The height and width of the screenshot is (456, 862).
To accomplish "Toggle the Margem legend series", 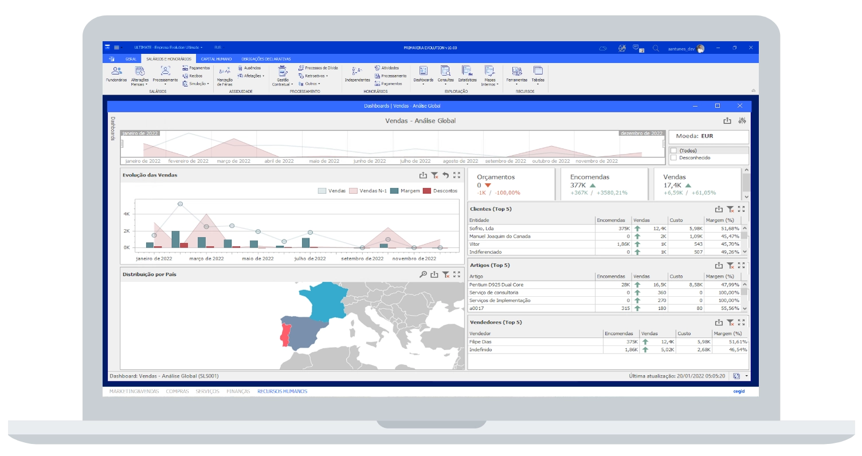I will 405,191.
